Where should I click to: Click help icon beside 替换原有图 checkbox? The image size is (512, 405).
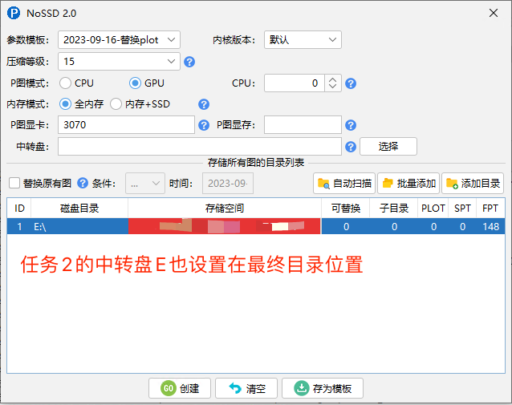pyautogui.click(x=82, y=184)
